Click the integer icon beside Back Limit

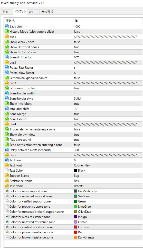pyautogui.click(x=7, y=26)
